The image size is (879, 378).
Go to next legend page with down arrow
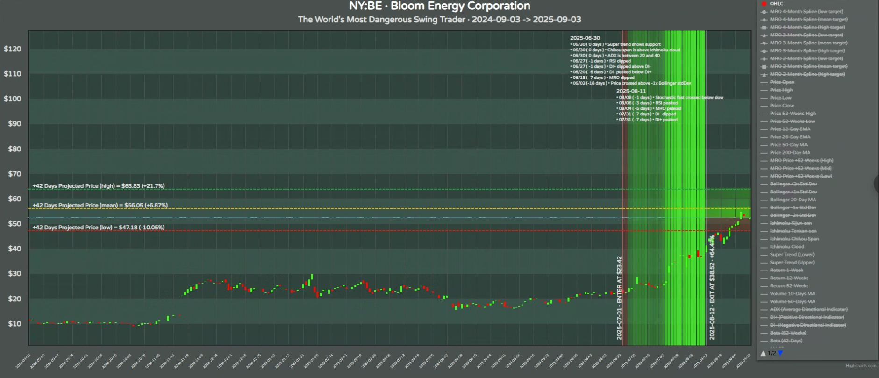(x=780, y=353)
